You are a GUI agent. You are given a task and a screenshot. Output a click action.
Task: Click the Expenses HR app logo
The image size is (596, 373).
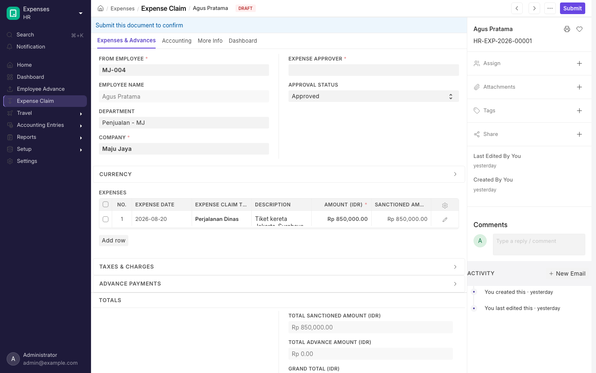coord(13,13)
